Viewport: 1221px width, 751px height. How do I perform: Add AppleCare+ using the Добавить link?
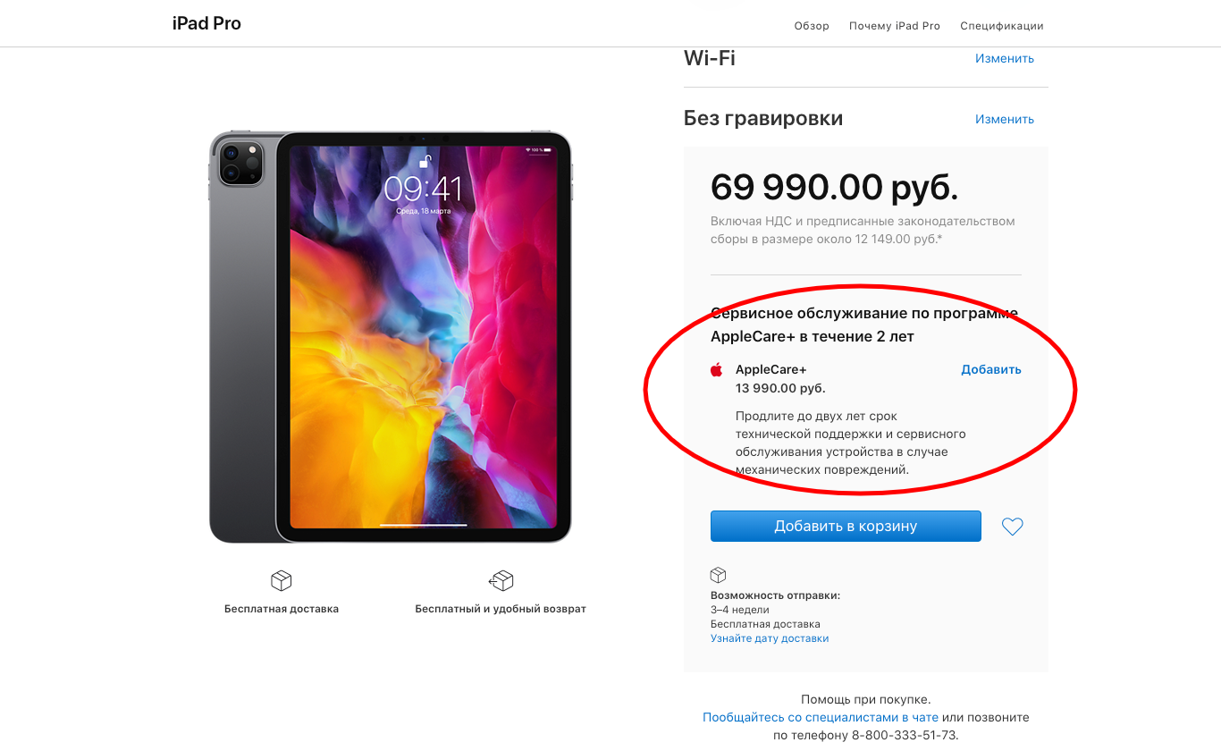[x=991, y=369]
